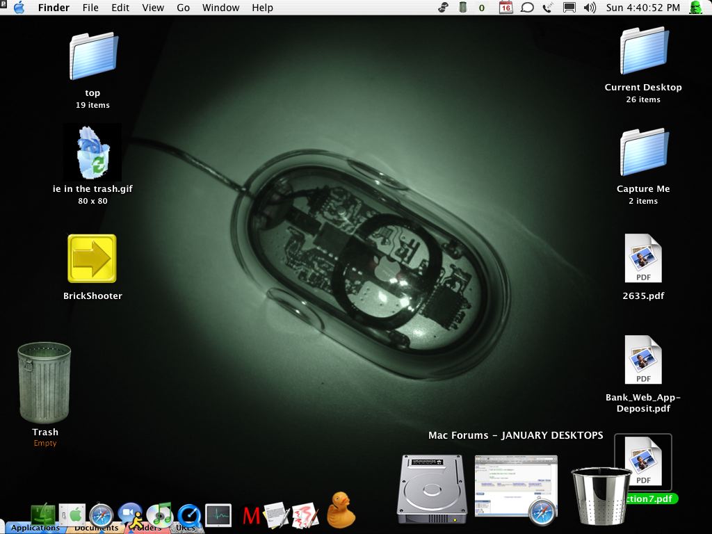712x534 pixels.
Task: Open the Finder menu
Action: [x=54, y=8]
